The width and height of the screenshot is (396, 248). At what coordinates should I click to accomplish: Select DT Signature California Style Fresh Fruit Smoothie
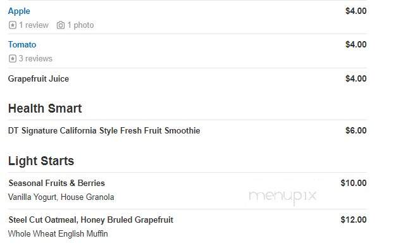click(x=104, y=130)
